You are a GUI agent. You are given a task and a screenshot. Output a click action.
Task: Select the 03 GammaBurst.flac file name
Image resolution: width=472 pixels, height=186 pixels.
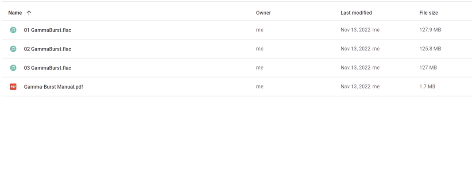47,68
